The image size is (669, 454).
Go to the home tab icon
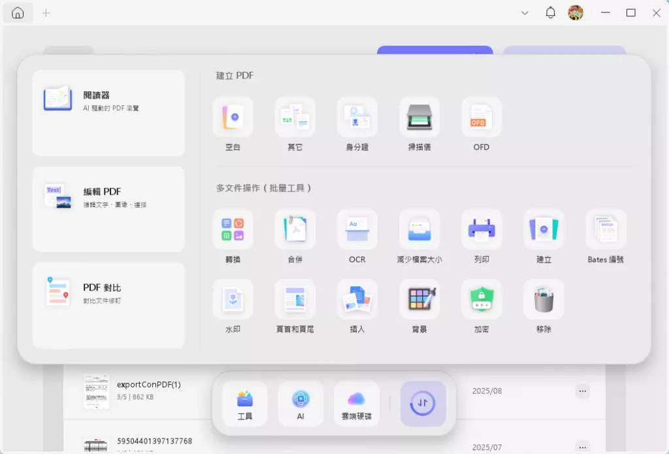coord(18,13)
